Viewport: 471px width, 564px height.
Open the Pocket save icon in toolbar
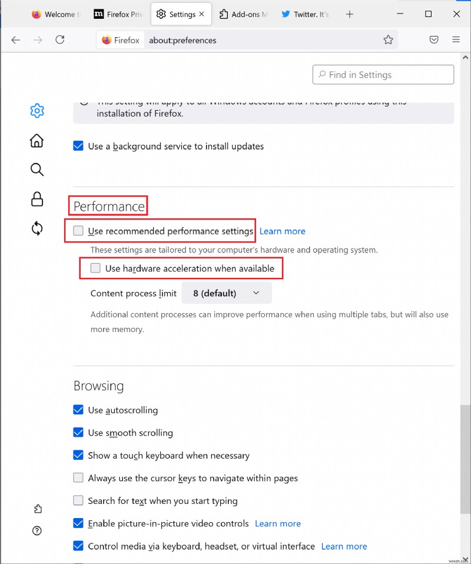(434, 40)
